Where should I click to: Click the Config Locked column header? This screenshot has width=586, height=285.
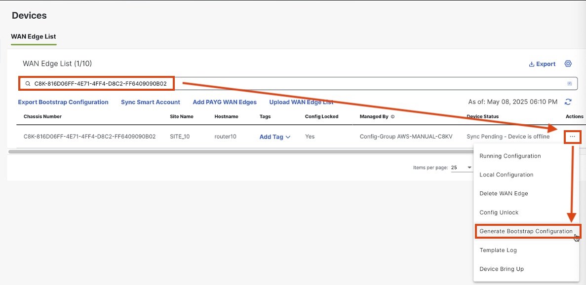click(x=321, y=116)
